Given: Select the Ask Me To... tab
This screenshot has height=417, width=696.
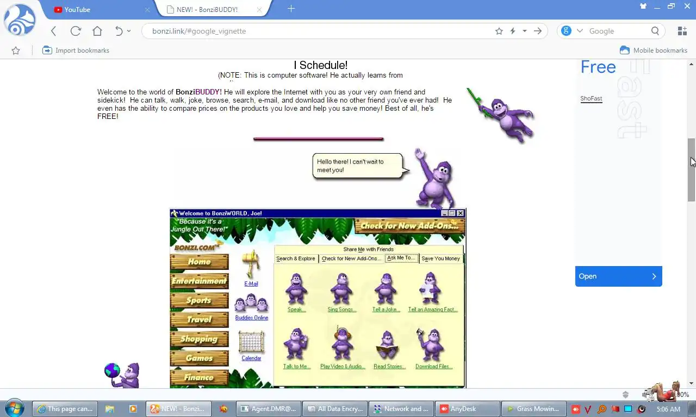Looking at the screenshot, I should tap(401, 258).
